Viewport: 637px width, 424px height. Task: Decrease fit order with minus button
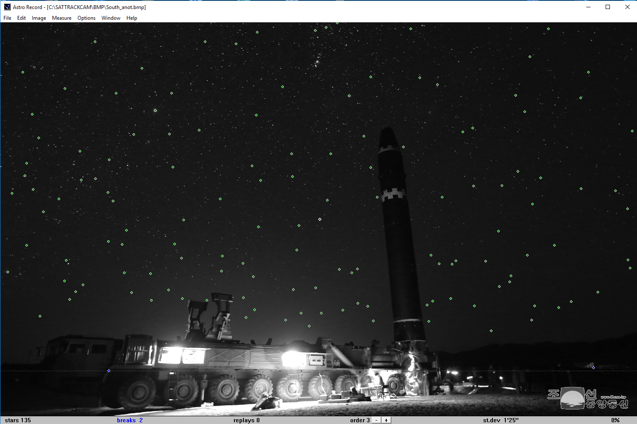pos(376,420)
